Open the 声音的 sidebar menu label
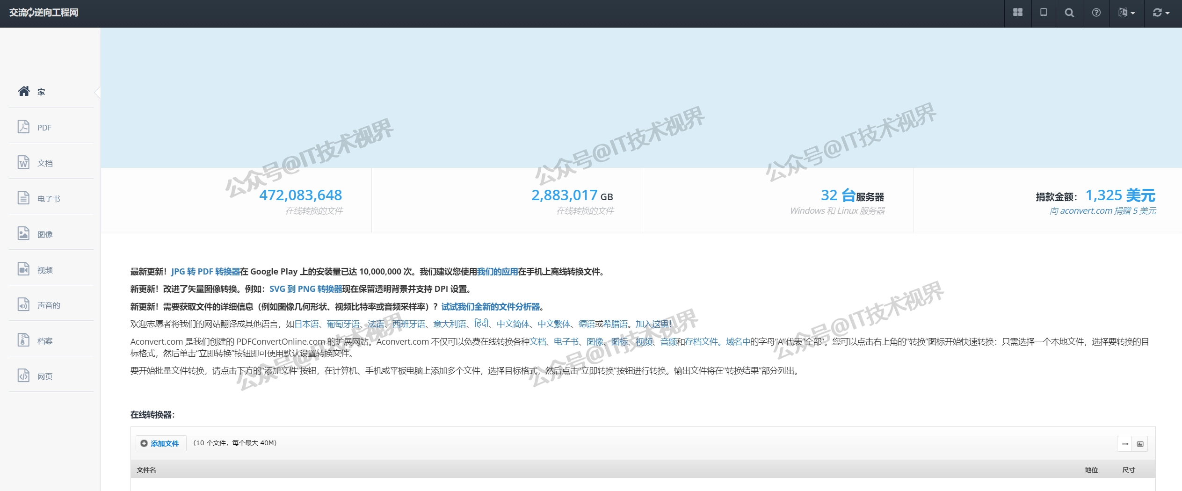The height and width of the screenshot is (491, 1182). (x=49, y=305)
